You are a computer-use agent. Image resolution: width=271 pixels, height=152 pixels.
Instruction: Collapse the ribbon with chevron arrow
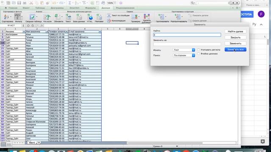click(x=233, y=8)
